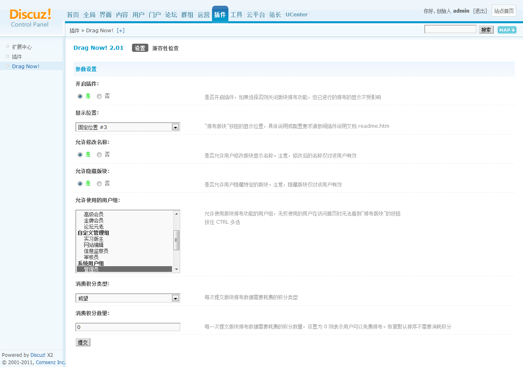Switch to the 设置 tab

point(140,48)
